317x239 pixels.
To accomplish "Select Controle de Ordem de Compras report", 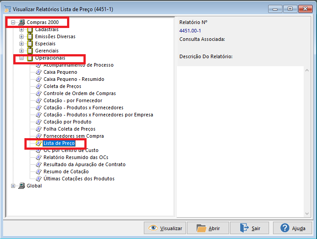I will [x=79, y=93].
